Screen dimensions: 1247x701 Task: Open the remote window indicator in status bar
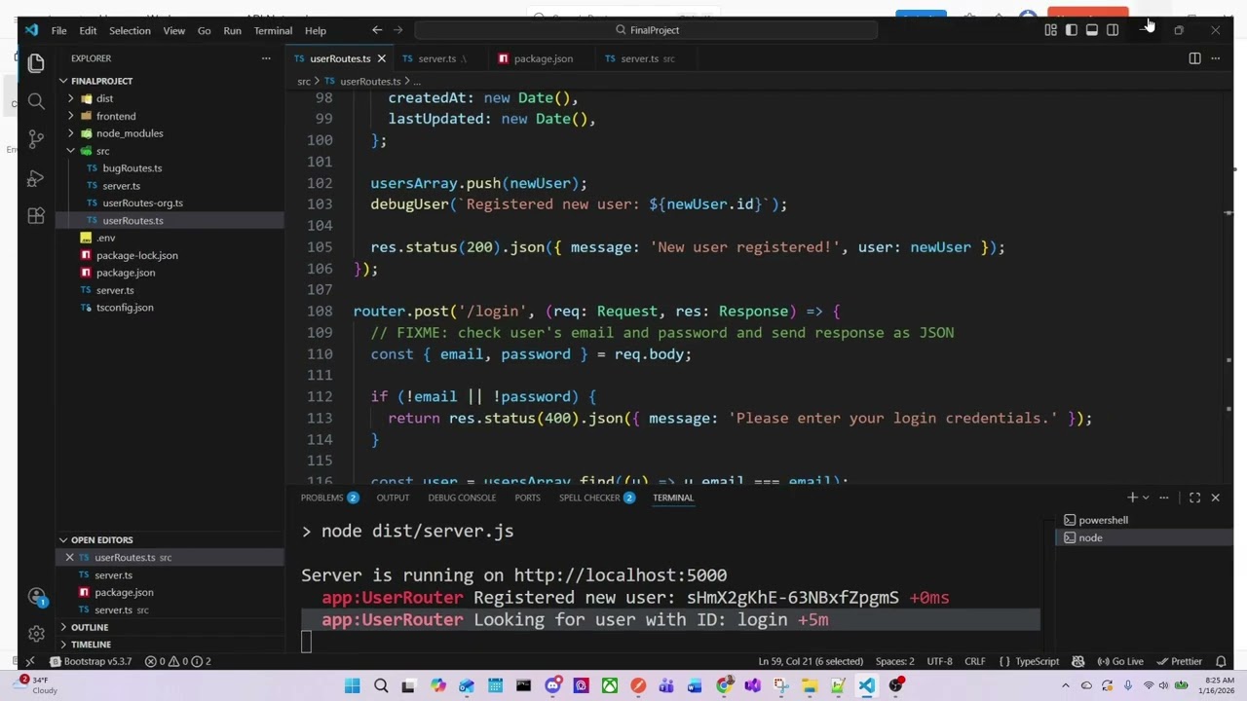coord(29,661)
